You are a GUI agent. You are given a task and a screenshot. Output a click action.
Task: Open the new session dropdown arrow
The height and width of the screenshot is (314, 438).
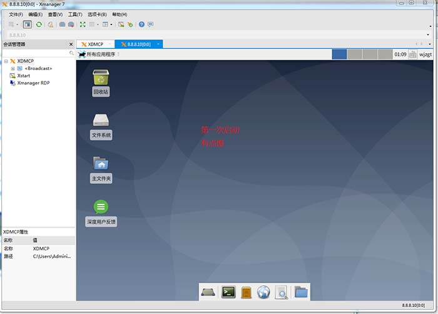tap(17, 24)
